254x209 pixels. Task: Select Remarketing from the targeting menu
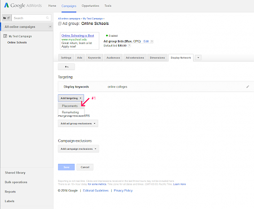pos(71,112)
